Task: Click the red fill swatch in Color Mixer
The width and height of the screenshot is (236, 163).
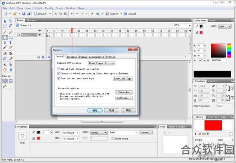Action: click(201, 33)
